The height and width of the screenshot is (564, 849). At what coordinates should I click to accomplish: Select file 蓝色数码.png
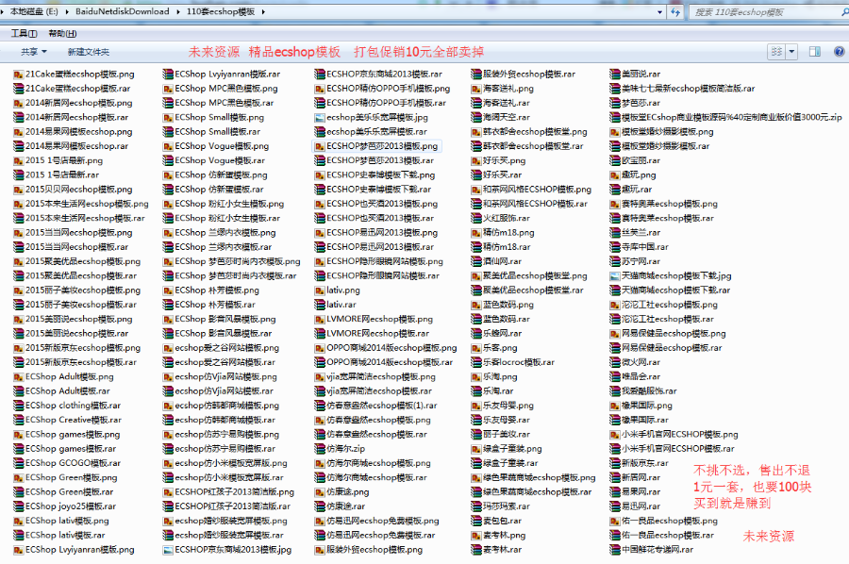click(x=503, y=305)
